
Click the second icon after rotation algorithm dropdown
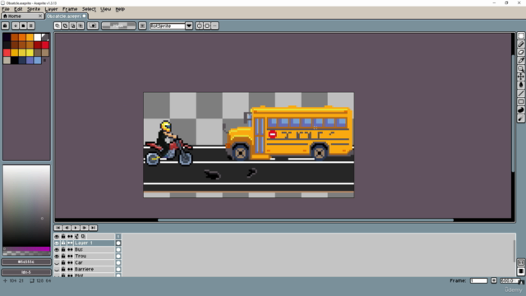coord(207,25)
